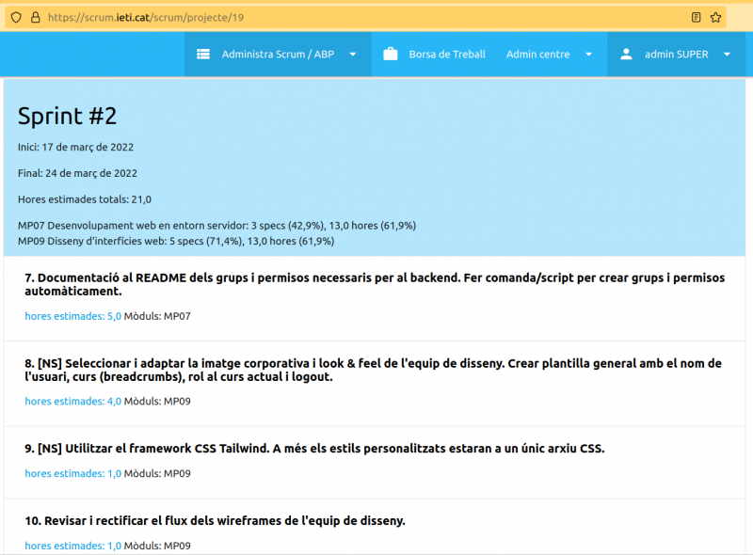Click hores estimades 4,0 link of spec 8
The height and width of the screenshot is (555, 753).
click(x=73, y=402)
